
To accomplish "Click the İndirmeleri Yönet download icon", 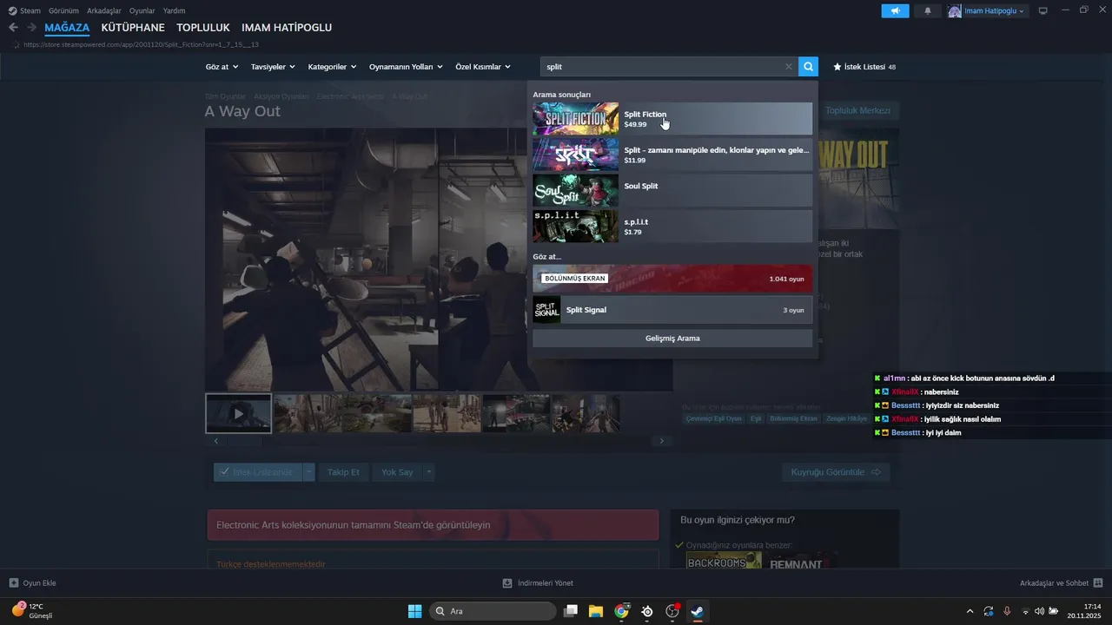I will (508, 583).
